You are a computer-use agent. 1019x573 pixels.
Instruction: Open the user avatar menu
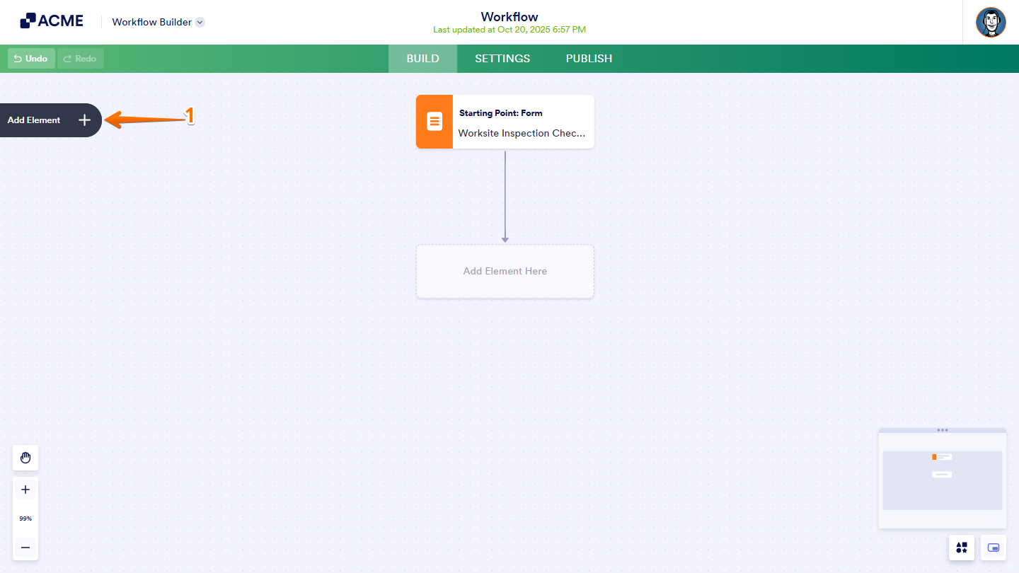pyautogui.click(x=991, y=23)
